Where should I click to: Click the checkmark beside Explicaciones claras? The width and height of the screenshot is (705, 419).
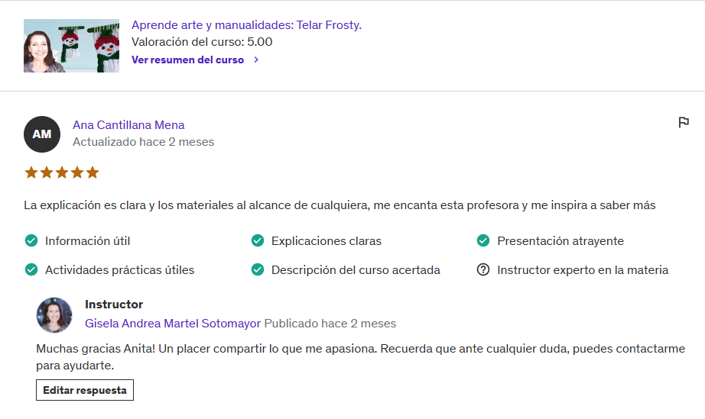pos(258,241)
